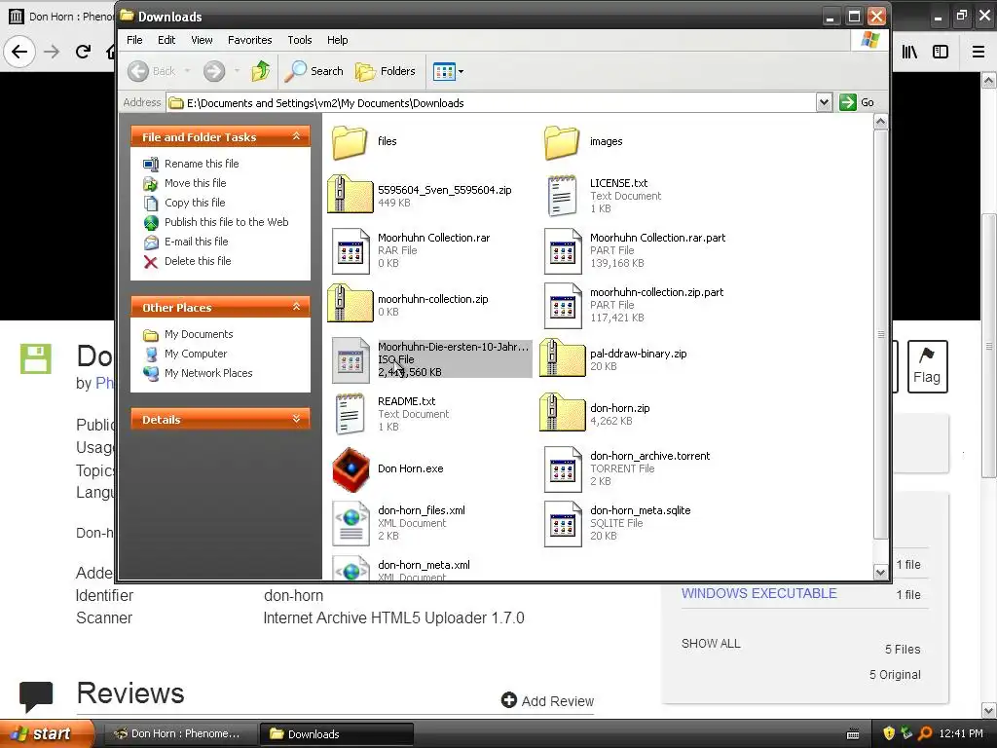Toggle the Folders pane button

386,71
